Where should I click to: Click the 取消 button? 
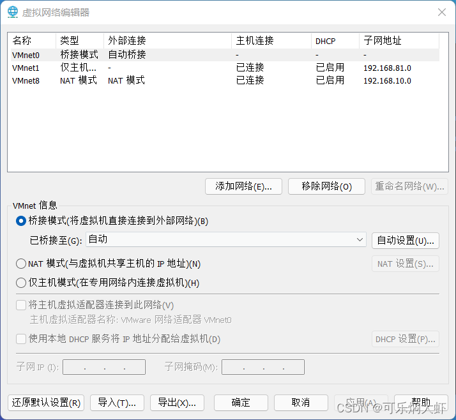[301, 403]
